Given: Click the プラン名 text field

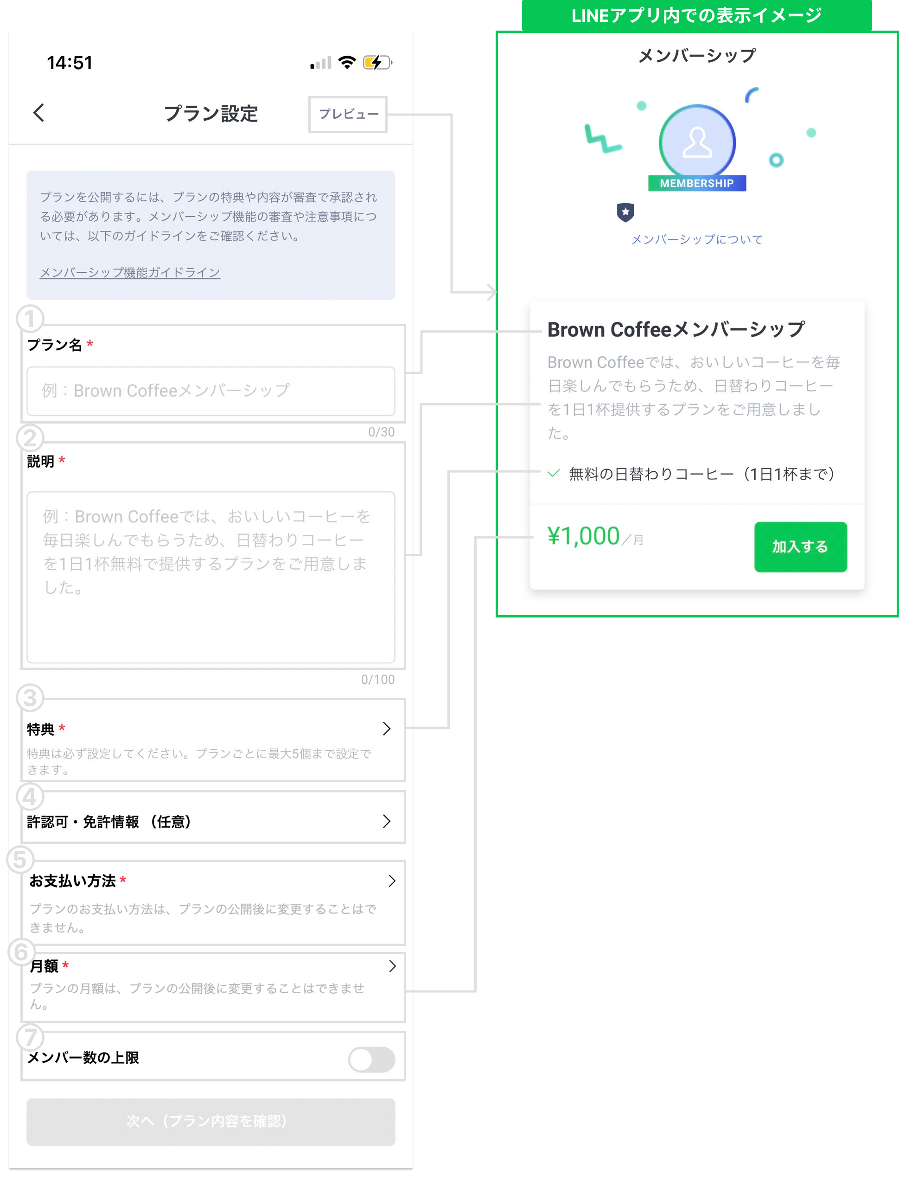Looking at the screenshot, I should (x=211, y=391).
